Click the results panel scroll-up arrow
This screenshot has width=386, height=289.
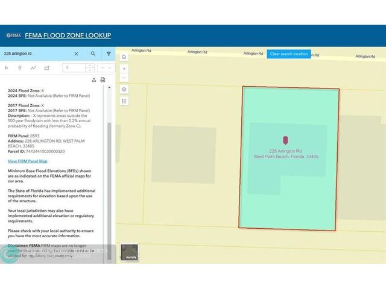point(109,87)
